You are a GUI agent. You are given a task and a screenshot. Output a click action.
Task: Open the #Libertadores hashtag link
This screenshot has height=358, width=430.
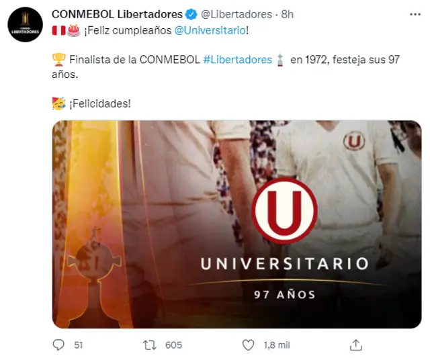[237, 60]
